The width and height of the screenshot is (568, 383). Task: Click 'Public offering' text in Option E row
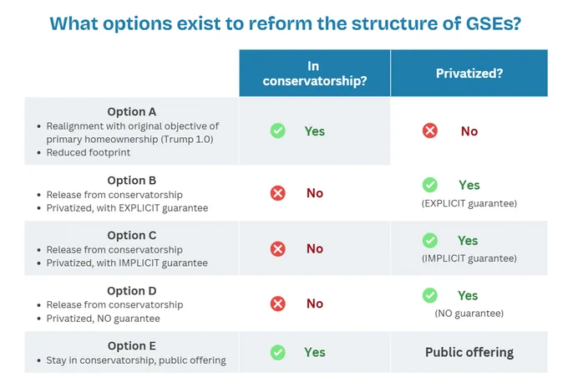469,352
